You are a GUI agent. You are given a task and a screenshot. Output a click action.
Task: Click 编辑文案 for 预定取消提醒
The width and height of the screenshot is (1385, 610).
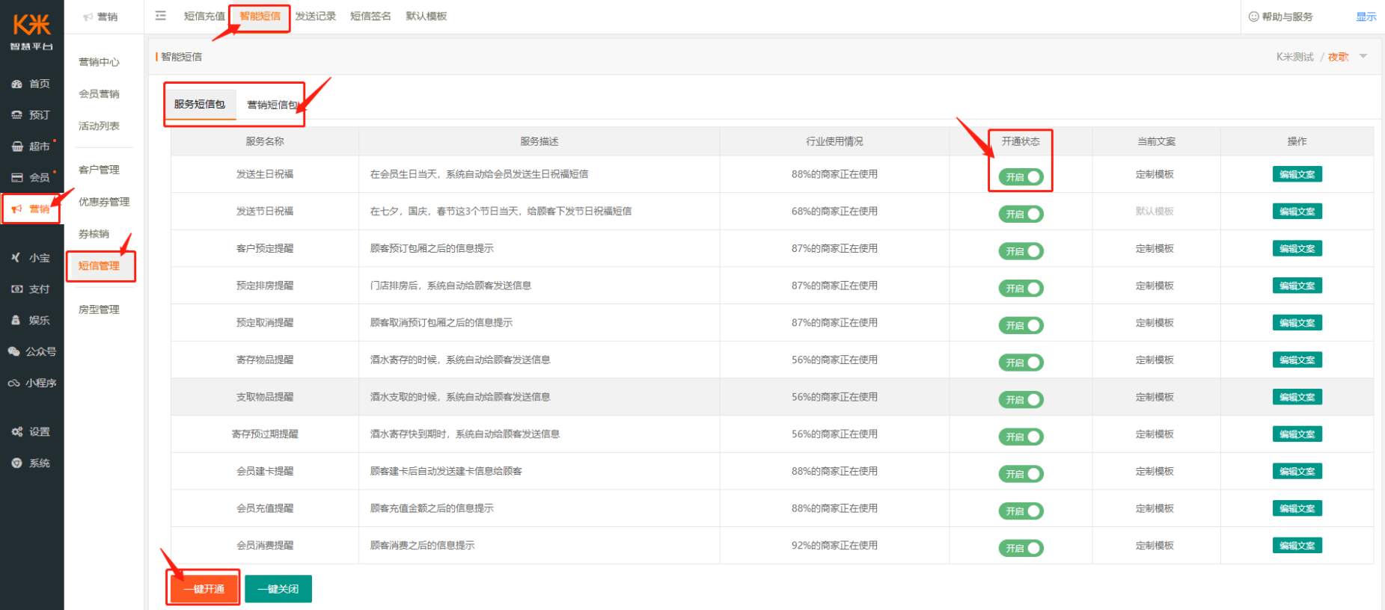1297,323
